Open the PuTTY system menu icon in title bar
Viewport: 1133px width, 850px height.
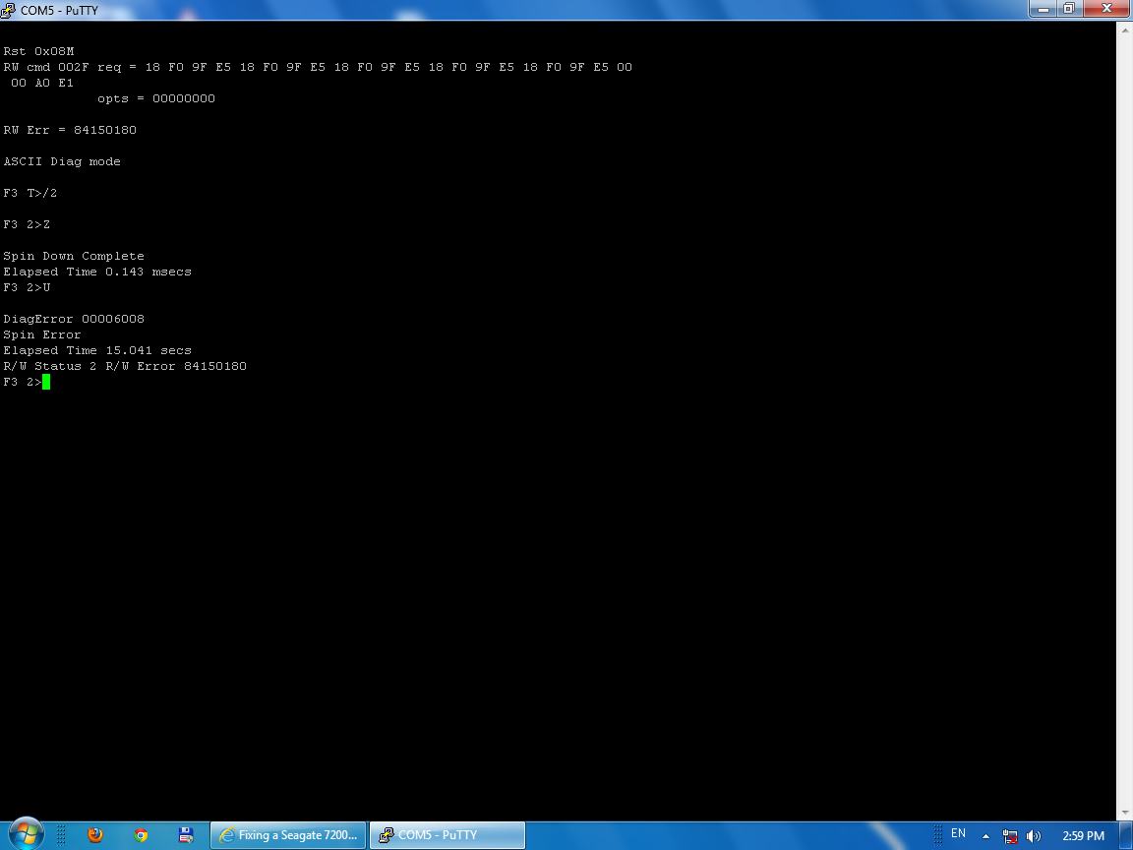coord(8,10)
